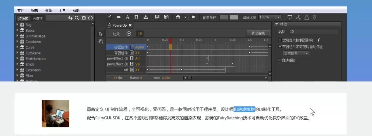
Task: Select the arrow selection tool
Action: pyautogui.click(x=101, y=34)
